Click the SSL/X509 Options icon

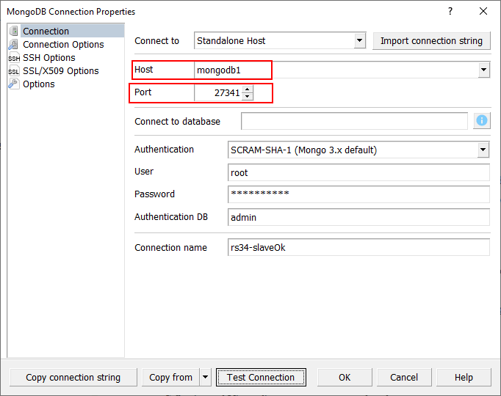[x=14, y=70]
